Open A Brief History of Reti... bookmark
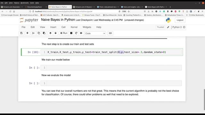Viewport: 205px width, 115px height. pos(29,15)
